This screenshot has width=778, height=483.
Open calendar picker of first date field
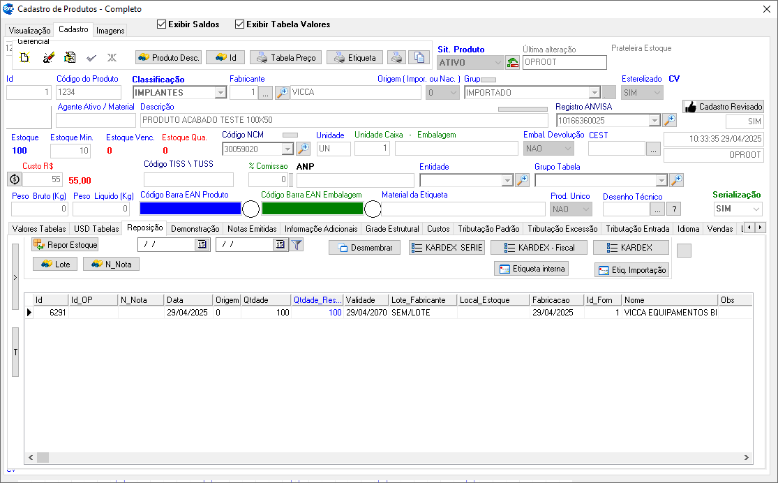coord(202,244)
